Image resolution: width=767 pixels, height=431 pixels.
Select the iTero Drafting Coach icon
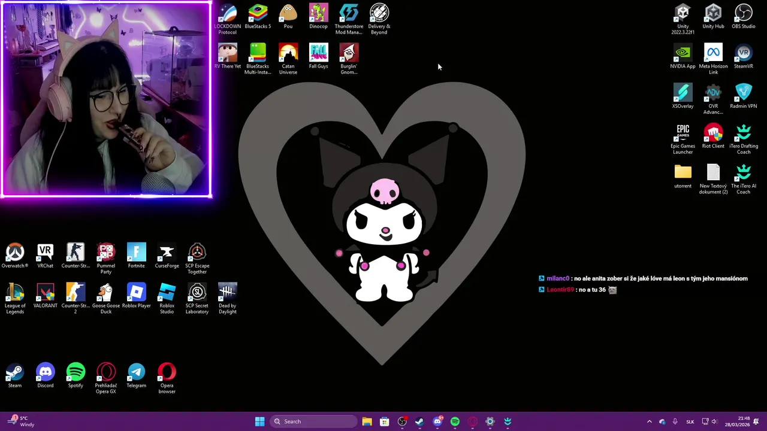(x=744, y=139)
